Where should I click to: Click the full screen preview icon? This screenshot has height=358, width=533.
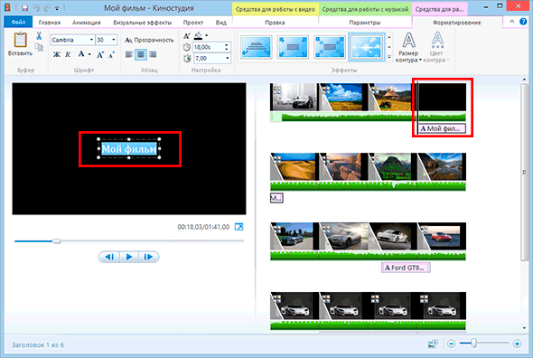click(x=239, y=227)
